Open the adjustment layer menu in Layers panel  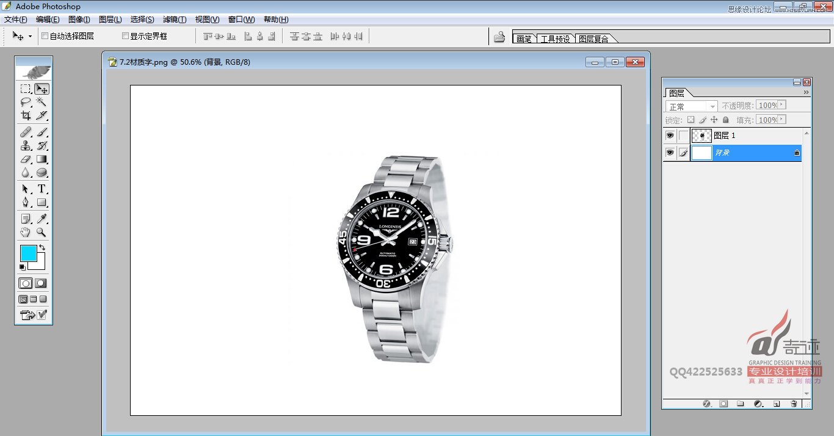(758, 404)
